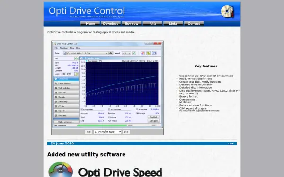Open Extra menu in app screenshot

point(72,48)
